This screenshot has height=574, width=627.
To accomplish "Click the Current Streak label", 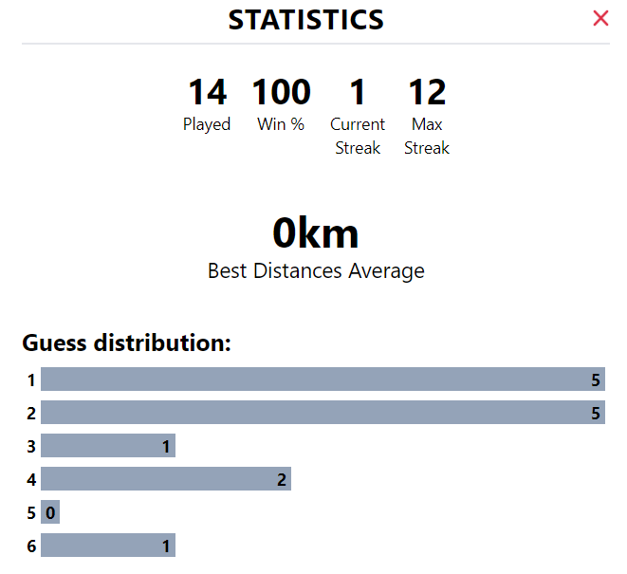I will (358, 136).
